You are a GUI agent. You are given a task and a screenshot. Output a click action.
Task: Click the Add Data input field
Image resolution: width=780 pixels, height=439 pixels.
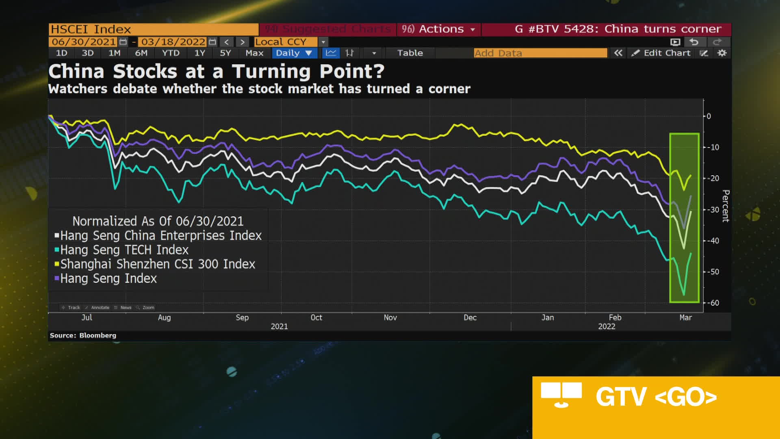540,53
